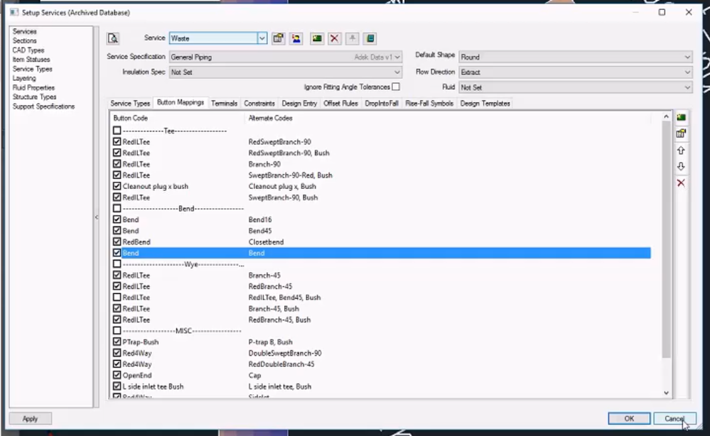The height and width of the screenshot is (436, 710).
Task: Open the Insulation Spec dropdown
Action: [285, 72]
